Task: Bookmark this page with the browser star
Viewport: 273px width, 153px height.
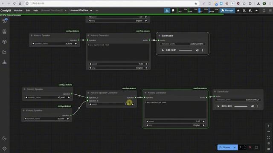Action: [x=196, y=3]
